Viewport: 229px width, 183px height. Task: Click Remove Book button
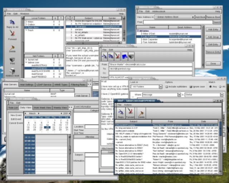(213, 17)
